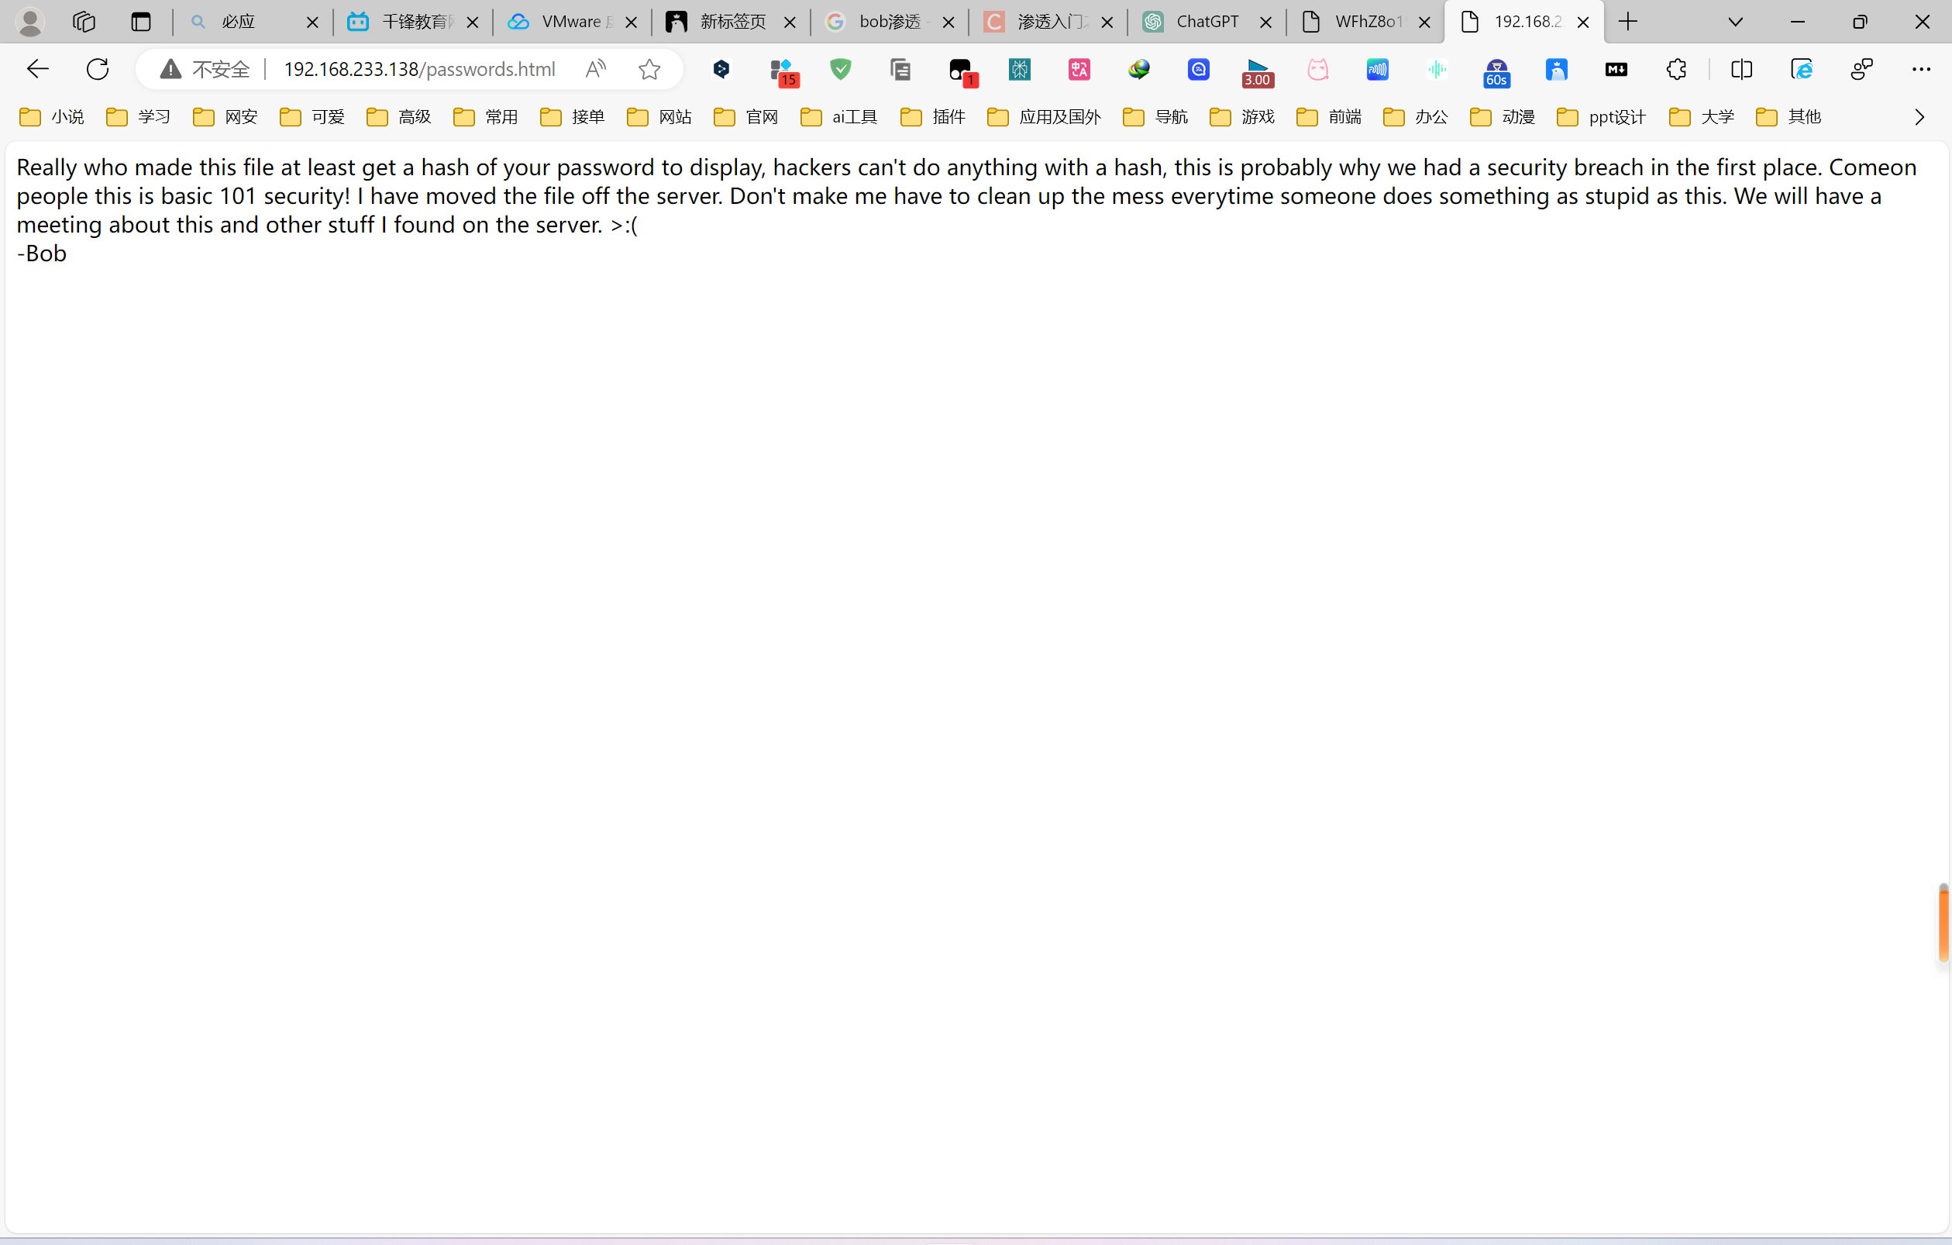Screen dimensions: 1952x1245
Task: Open a new tab with plus button
Action: (1628, 22)
